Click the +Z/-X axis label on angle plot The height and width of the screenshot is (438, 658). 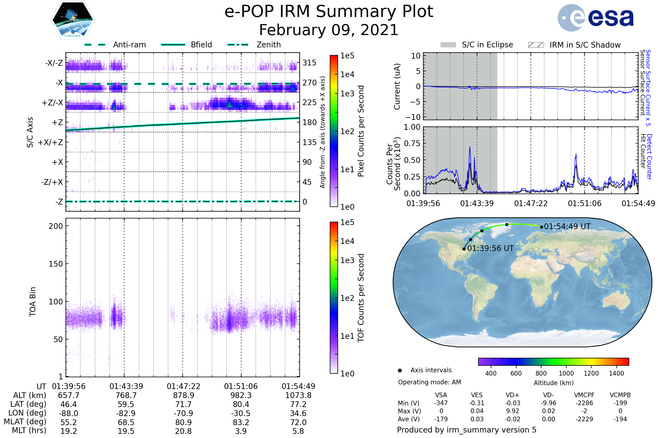(x=52, y=103)
